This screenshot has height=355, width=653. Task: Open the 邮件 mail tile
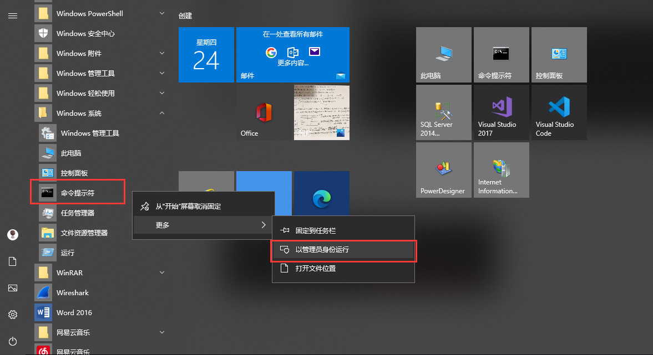293,55
